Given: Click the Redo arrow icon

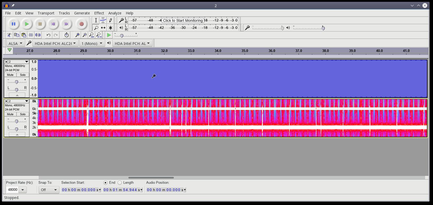Looking at the screenshot, I should pyautogui.click(x=56, y=35).
